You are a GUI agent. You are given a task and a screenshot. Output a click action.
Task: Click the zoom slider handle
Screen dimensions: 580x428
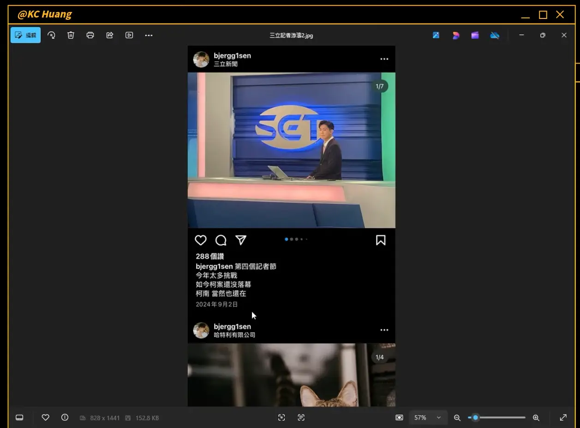point(475,417)
